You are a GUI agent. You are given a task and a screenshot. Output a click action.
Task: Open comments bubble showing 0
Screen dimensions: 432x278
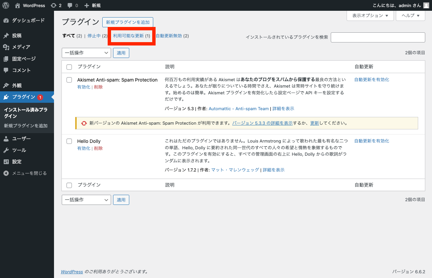click(x=73, y=5)
